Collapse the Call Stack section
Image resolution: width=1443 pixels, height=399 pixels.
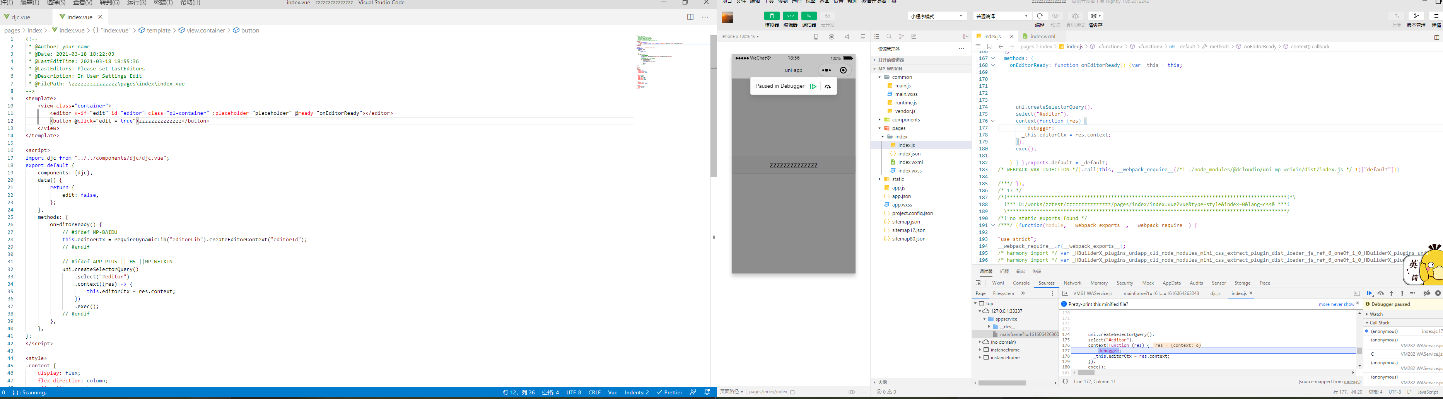[1403, 322]
